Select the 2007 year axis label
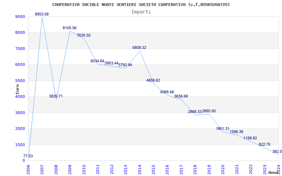 coord(42,169)
